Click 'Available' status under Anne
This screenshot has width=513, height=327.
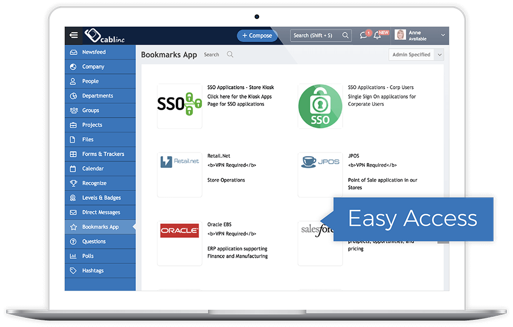point(418,39)
